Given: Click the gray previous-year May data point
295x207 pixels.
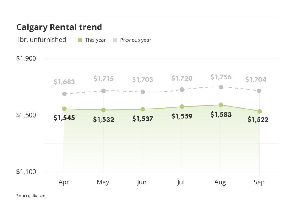Looking at the screenshot, I should pyautogui.click(x=103, y=91).
